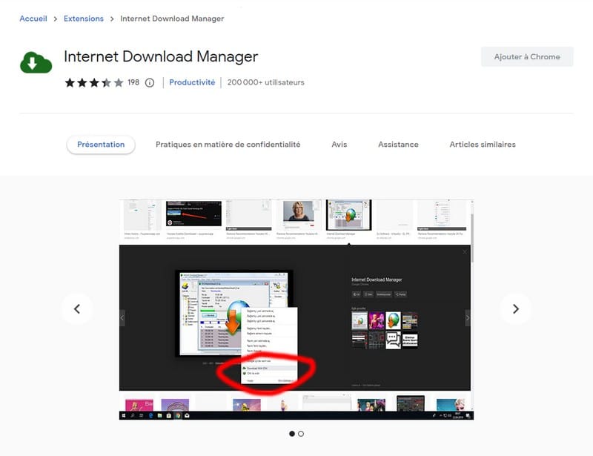Click the yellow IDM download icon in the app window
The height and width of the screenshot is (456, 593).
[185, 285]
